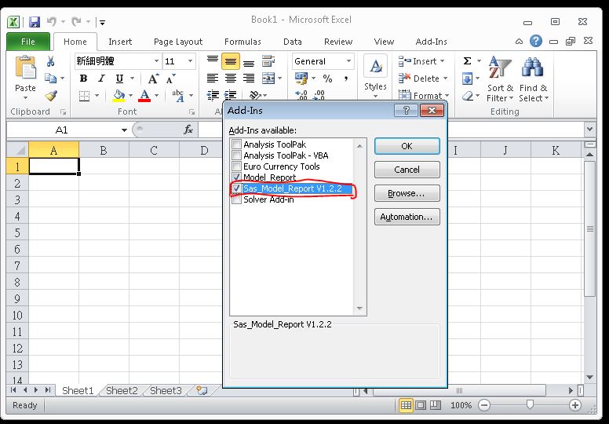The height and width of the screenshot is (424, 609).
Task: Click the Percent Style icon
Action: point(327,79)
